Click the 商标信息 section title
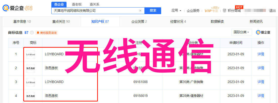The width and height of the screenshot is (278, 103). (15, 33)
